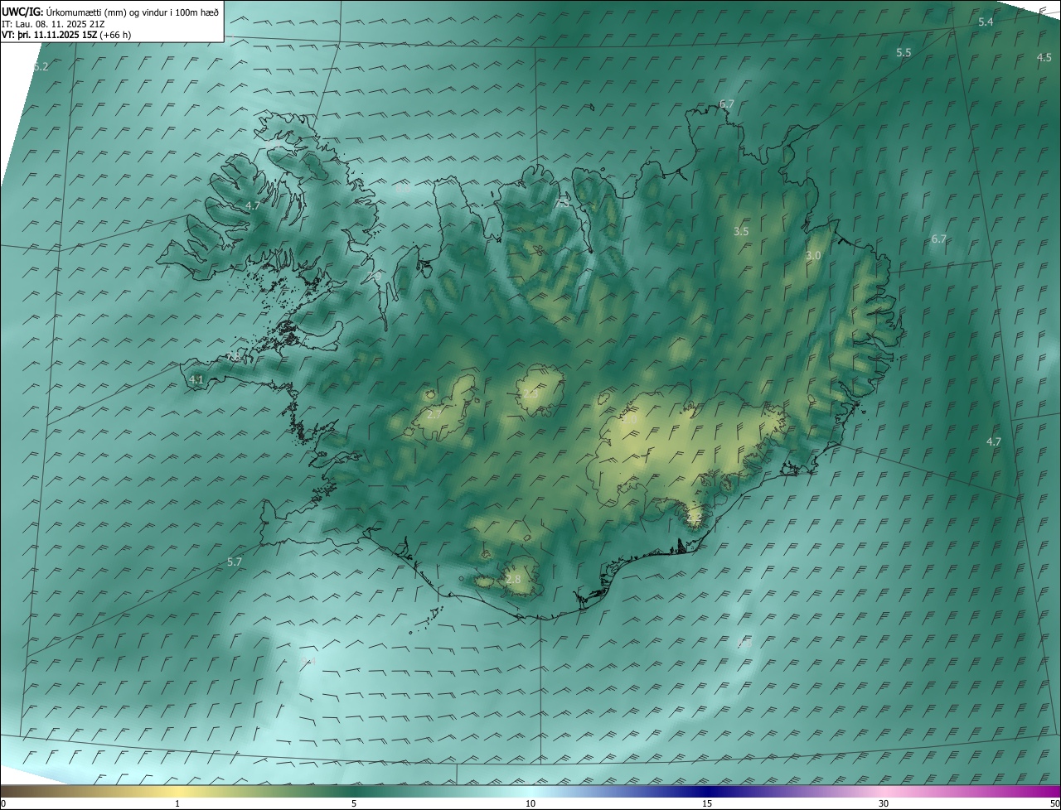Click the yellow colorbar section above 1
The height and width of the screenshot is (810, 1061).
pos(177,791)
